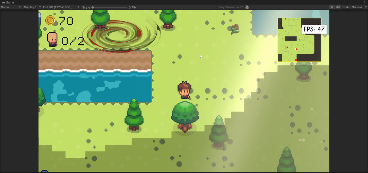Open the Display 1 dropdown
The height and width of the screenshot is (173, 368).
tap(31, 7)
